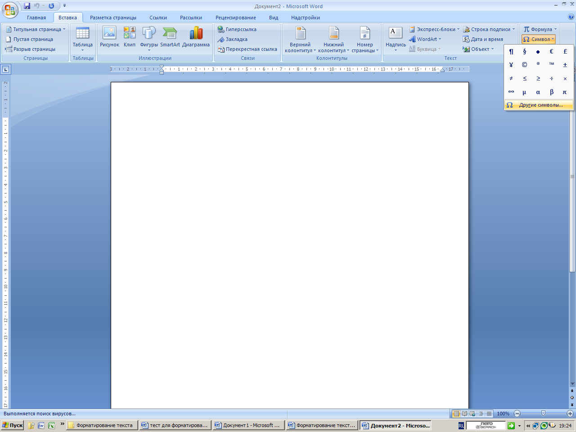Open the Ссылки ribbon tab

click(158, 18)
